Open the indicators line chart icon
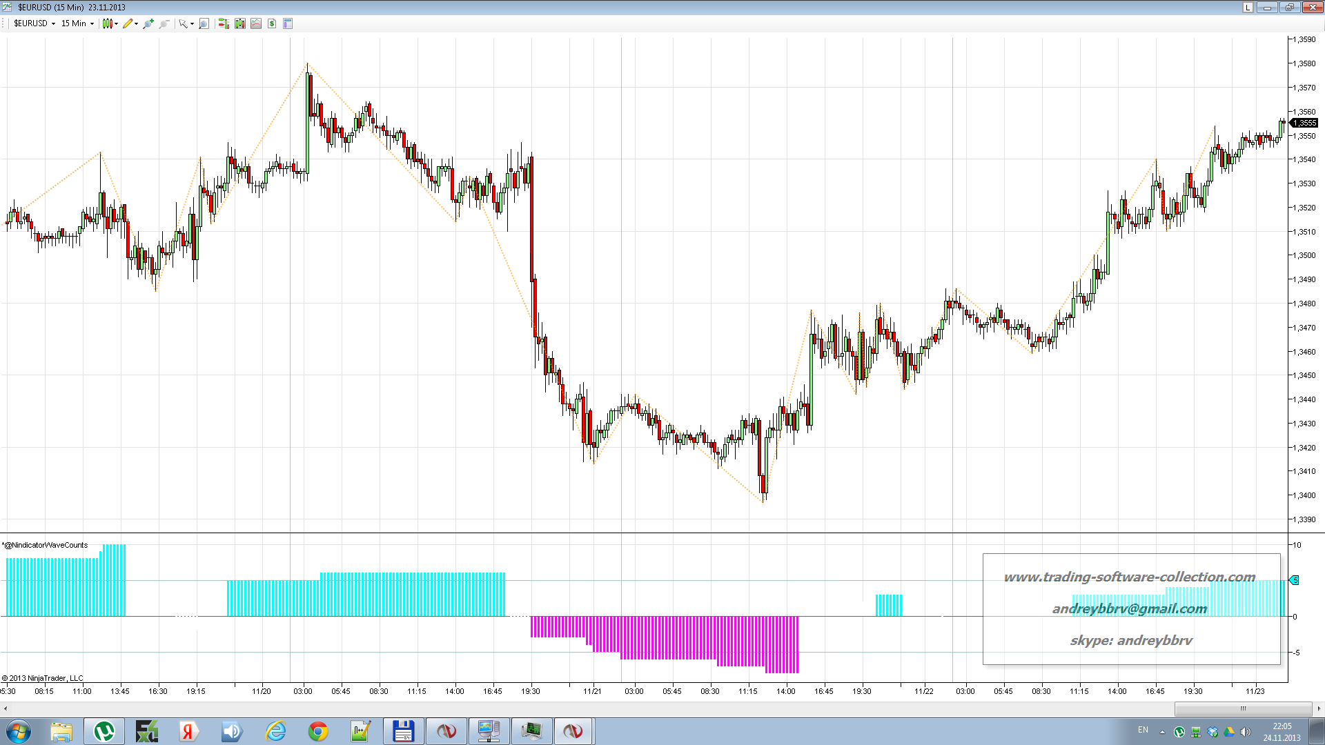Viewport: 1325px width, 745px height. pyautogui.click(x=256, y=23)
